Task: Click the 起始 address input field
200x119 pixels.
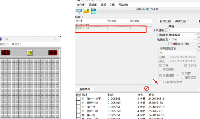Action: click(x=183, y=57)
